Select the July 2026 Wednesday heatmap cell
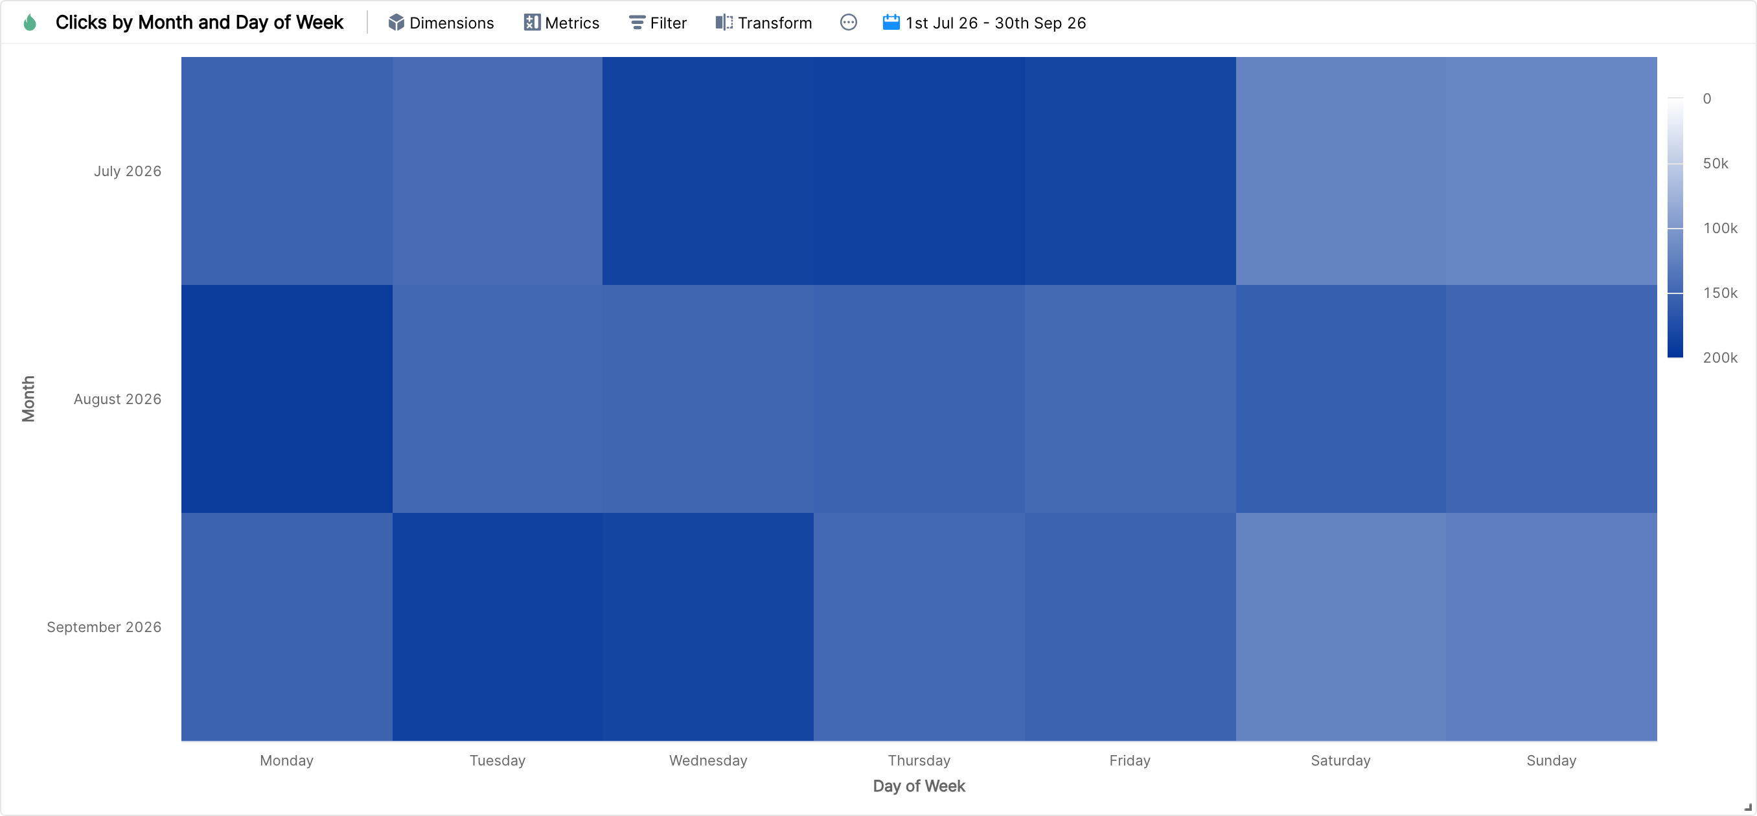Viewport: 1757px width, 816px height. [x=708, y=171]
